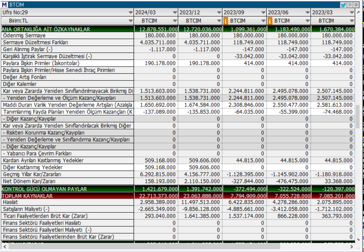Click the 2.110.150.000 net profit value
Viewport: 364px width, 252px height.
[x=200, y=181]
